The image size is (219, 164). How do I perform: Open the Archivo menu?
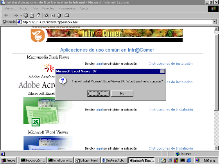(x=10, y=9)
